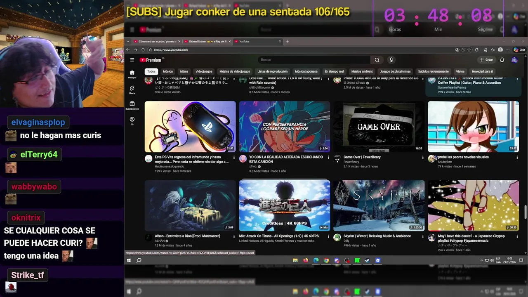Open the PS Vita video thumbnail
The height and width of the screenshot is (297, 528).
click(x=190, y=127)
